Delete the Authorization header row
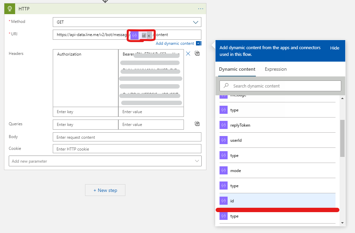The width and height of the screenshot is (355, 233). pyautogui.click(x=188, y=54)
